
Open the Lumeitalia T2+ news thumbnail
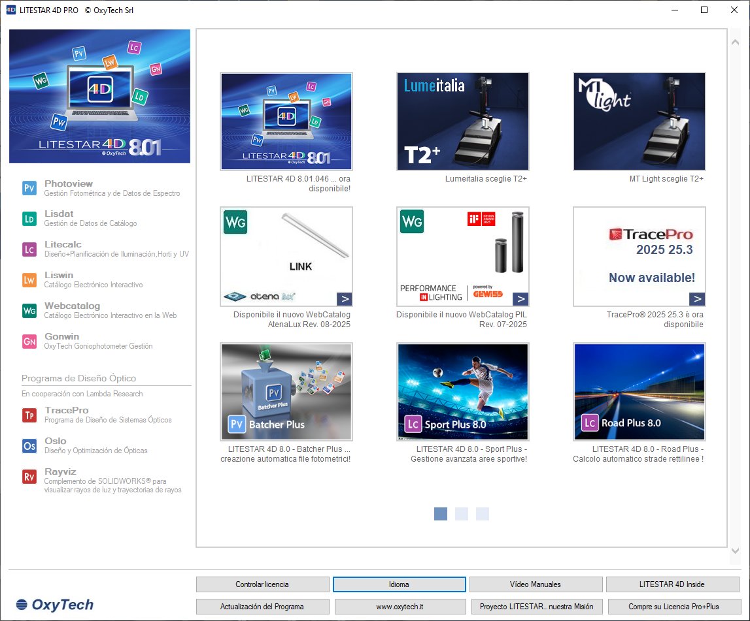[463, 121]
